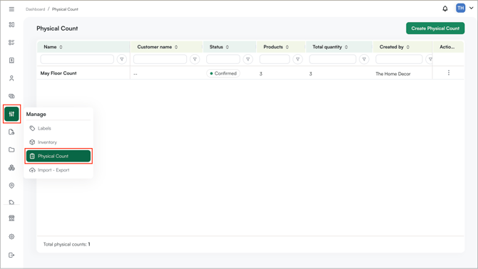478x269 pixels.
Task: Open the Customer name filter funnel
Action: [x=195, y=59]
